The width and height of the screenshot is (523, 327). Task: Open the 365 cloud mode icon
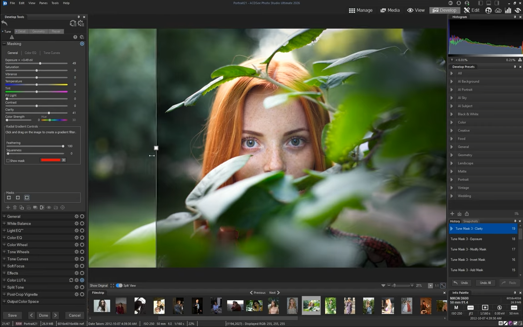click(498, 10)
